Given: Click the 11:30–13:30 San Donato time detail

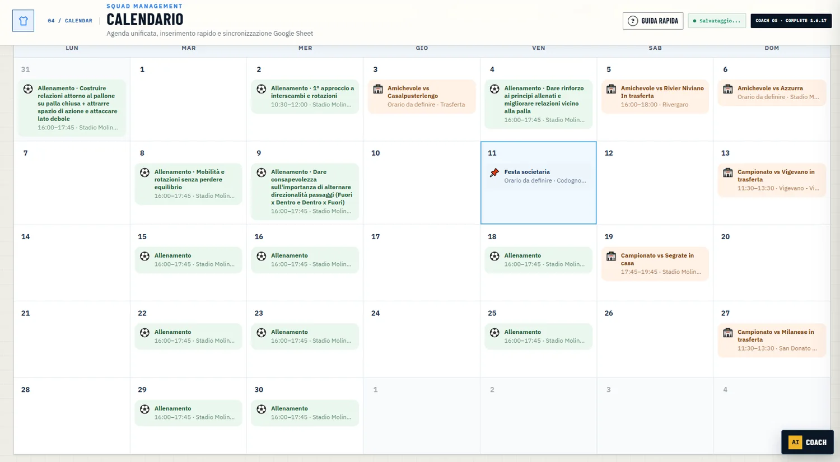Looking at the screenshot, I should [777, 348].
